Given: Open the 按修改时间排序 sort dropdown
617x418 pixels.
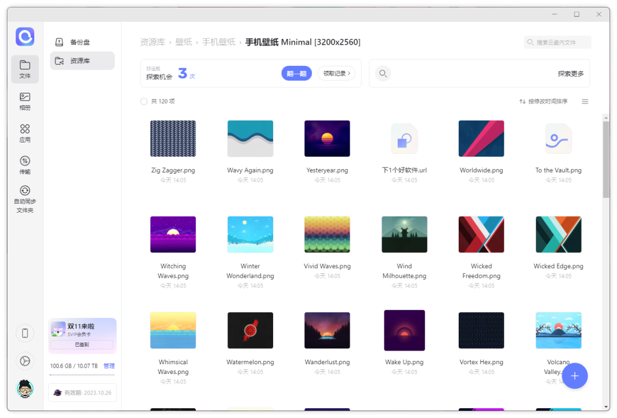Looking at the screenshot, I should coord(543,102).
